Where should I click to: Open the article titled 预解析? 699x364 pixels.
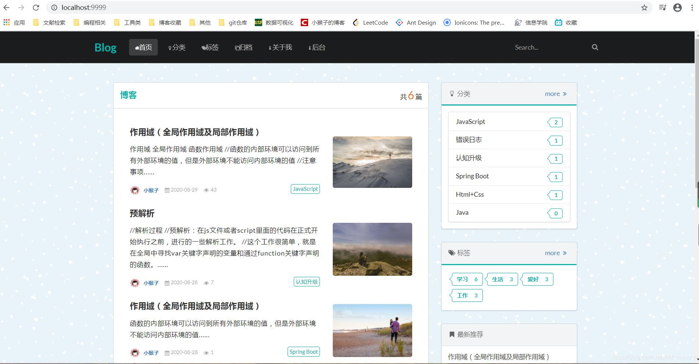click(143, 213)
